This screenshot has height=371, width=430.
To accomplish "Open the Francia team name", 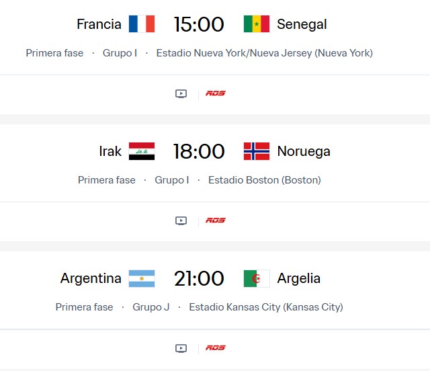I will 99,24.
